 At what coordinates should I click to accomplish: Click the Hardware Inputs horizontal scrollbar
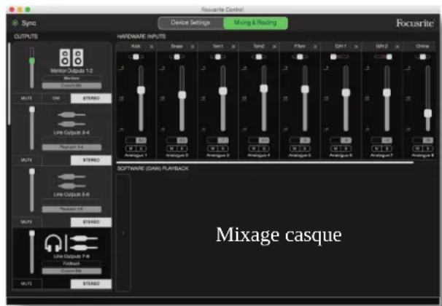[x=265, y=162]
